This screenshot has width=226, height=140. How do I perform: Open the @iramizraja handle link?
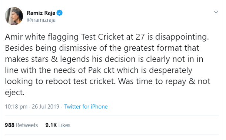point(41,20)
